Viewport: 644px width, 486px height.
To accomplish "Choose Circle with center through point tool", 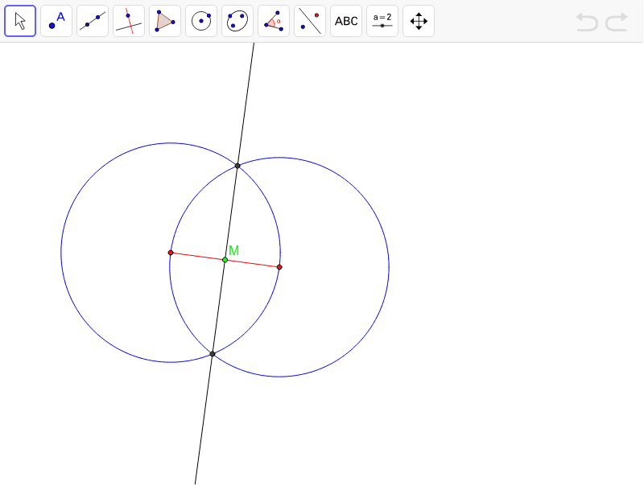I will tap(201, 21).
